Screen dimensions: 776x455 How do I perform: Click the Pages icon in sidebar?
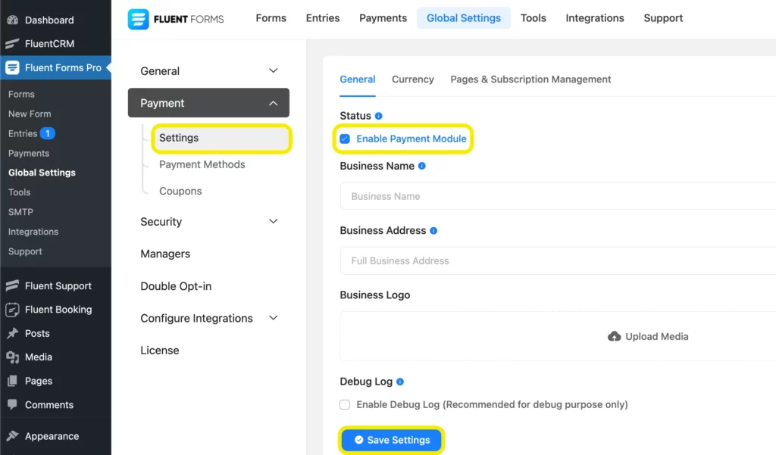(12, 381)
